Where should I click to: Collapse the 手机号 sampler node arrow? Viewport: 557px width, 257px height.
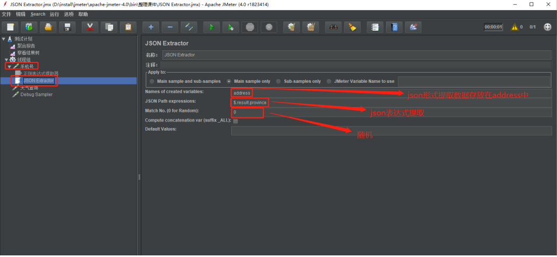(9, 67)
